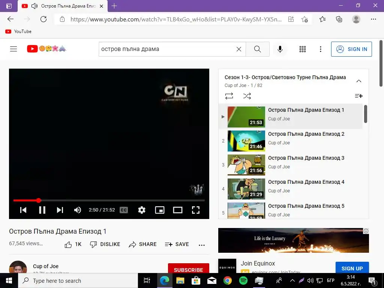Click the DISLIKE button
Screen dimensions: 384x288
tap(105, 244)
